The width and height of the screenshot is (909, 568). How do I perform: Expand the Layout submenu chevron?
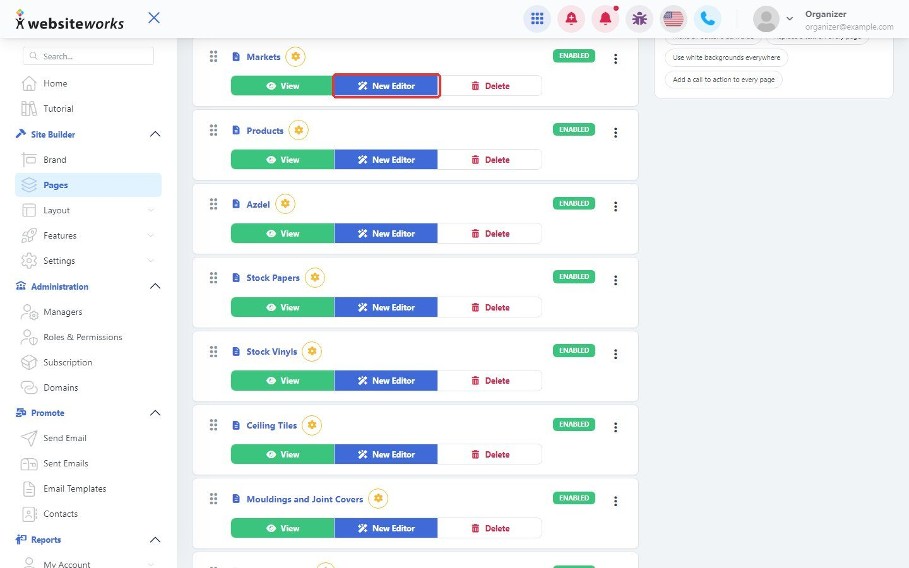tap(150, 210)
